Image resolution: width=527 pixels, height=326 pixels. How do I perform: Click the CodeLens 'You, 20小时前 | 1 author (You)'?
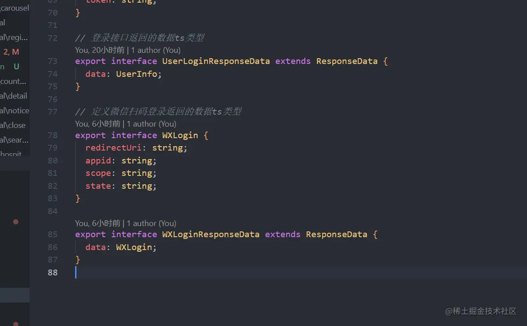point(128,50)
